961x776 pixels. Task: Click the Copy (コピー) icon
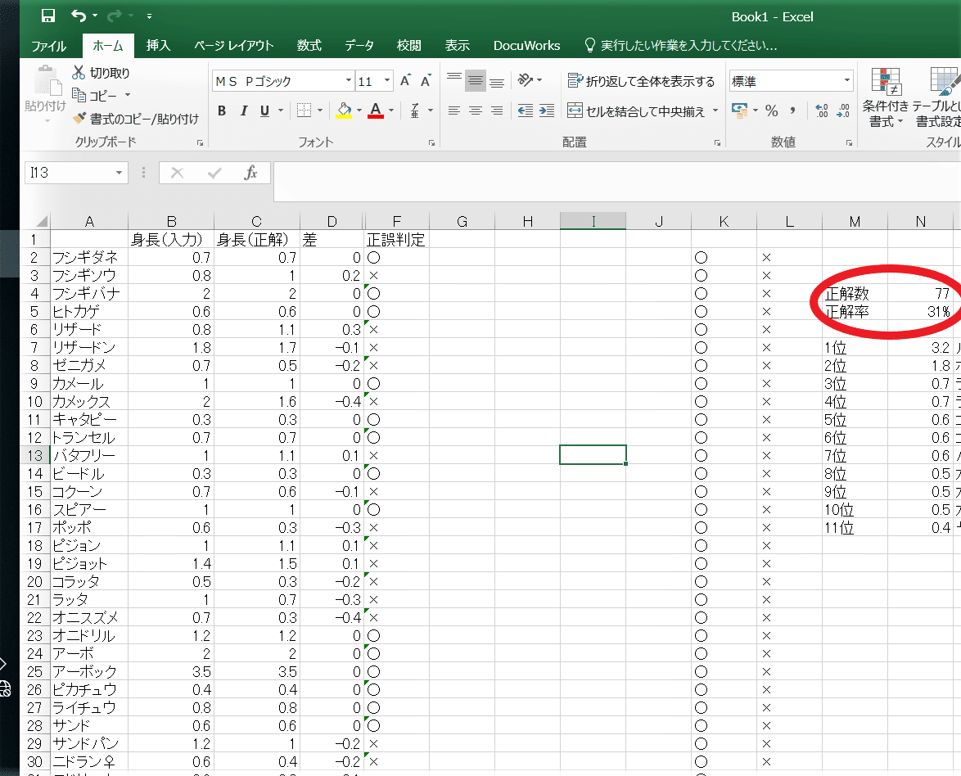click(79, 95)
